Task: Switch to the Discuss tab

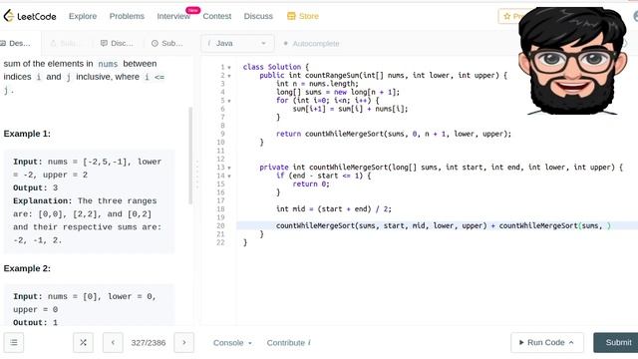Action: click(117, 43)
